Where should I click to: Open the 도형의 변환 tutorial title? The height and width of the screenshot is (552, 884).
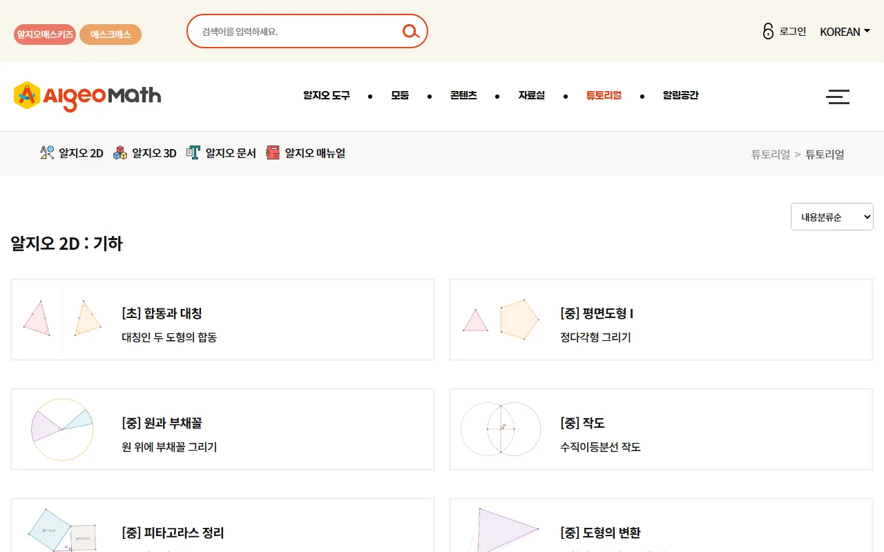(x=600, y=533)
